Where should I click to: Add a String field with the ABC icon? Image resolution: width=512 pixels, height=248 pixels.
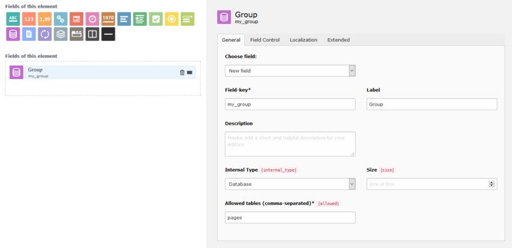13,19
